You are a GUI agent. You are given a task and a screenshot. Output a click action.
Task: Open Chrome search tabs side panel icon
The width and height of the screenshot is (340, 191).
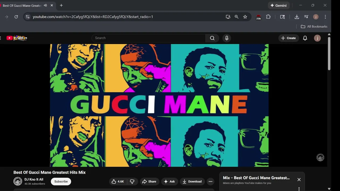click(x=282, y=17)
